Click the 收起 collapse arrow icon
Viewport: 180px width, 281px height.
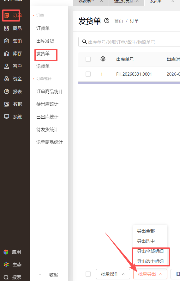coord(41,275)
